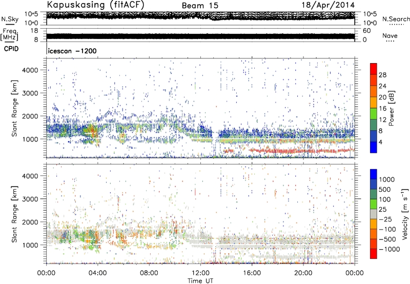
Task: Click "Slant Range [km]" label of power panel
Action: (14, 108)
